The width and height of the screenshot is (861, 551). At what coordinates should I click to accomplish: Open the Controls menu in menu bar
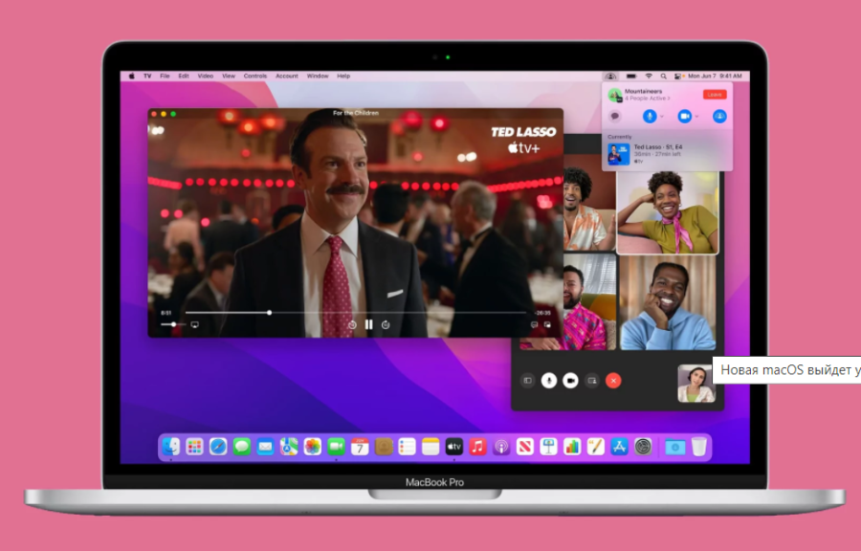(x=254, y=76)
